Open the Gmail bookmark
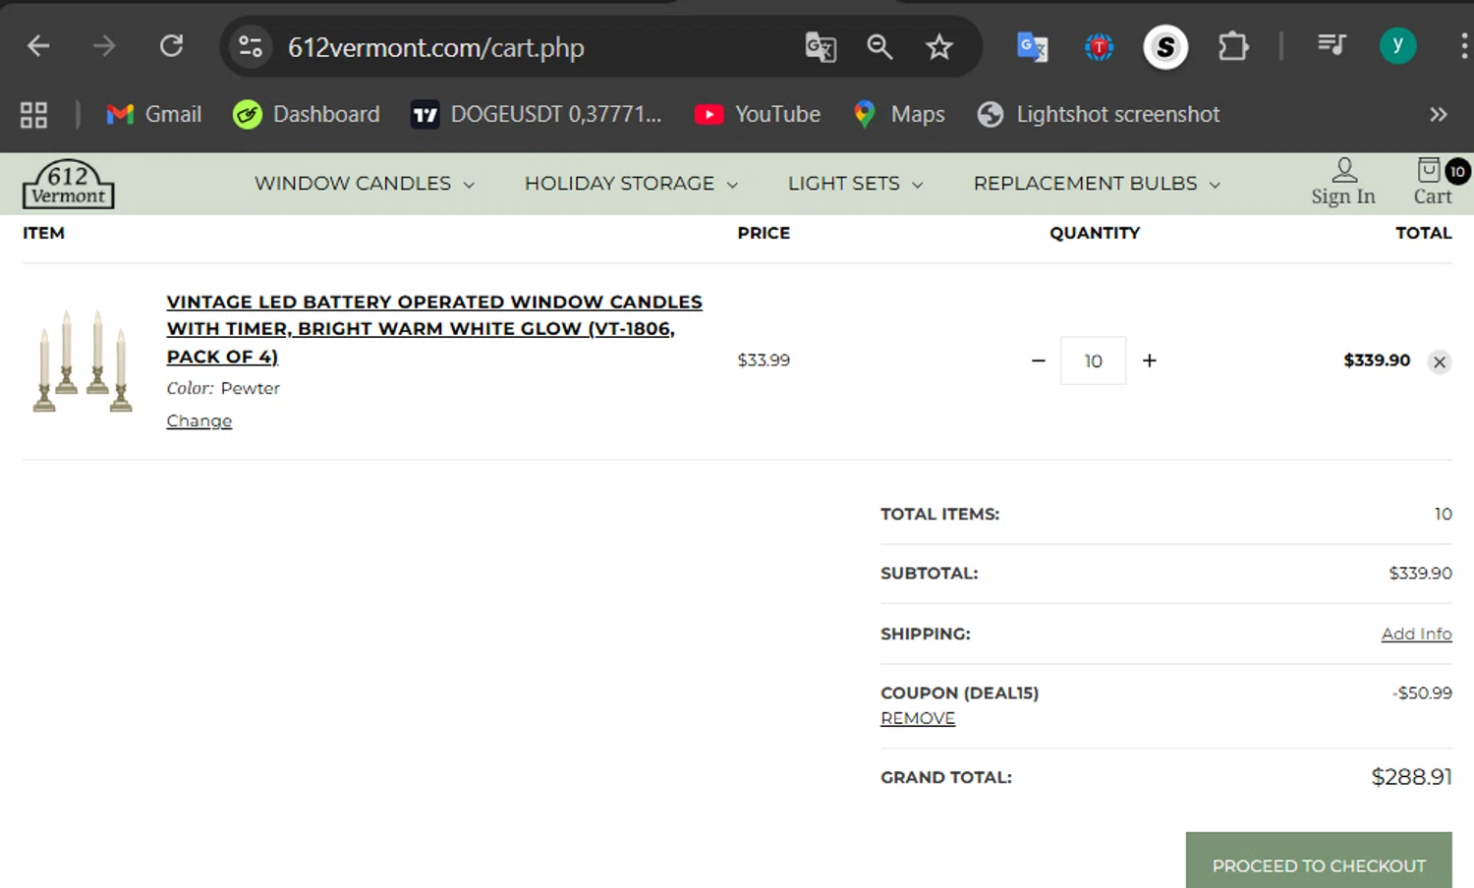The image size is (1474, 888). [154, 115]
